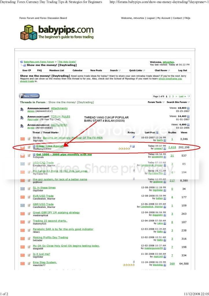Click sort arrow next to Last Post header
The height and width of the screenshot is (296, 209).
tap(157, 133)
